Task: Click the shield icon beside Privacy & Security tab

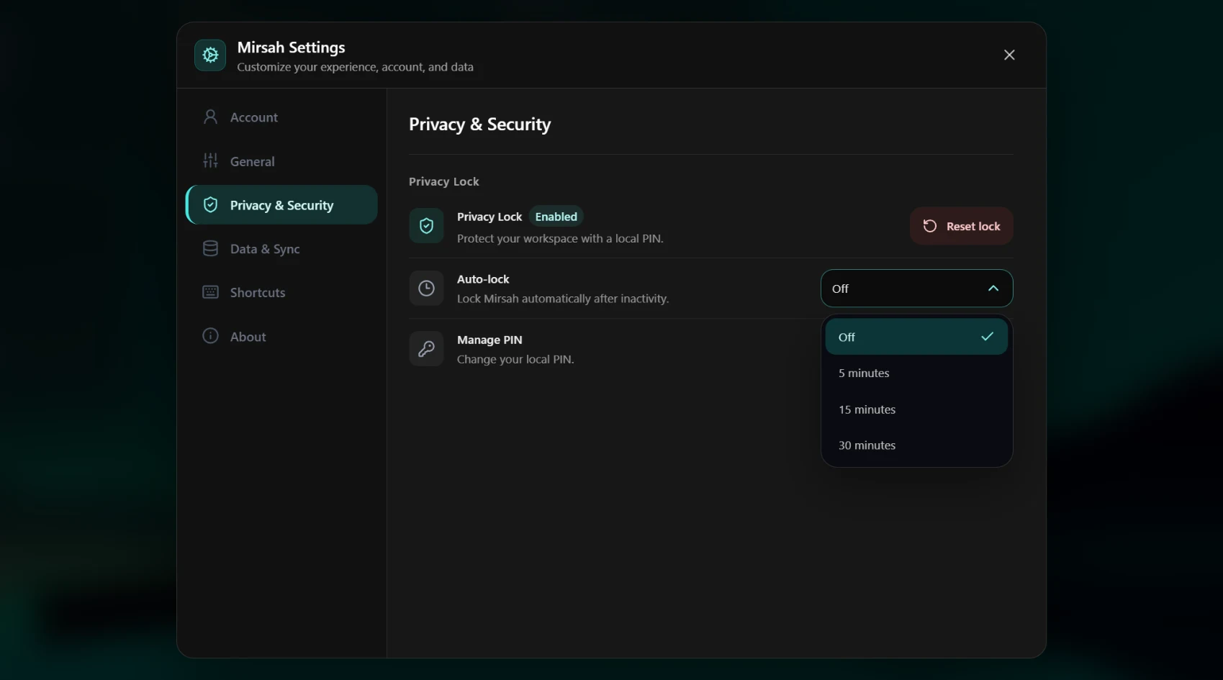Action: point(210,205)
